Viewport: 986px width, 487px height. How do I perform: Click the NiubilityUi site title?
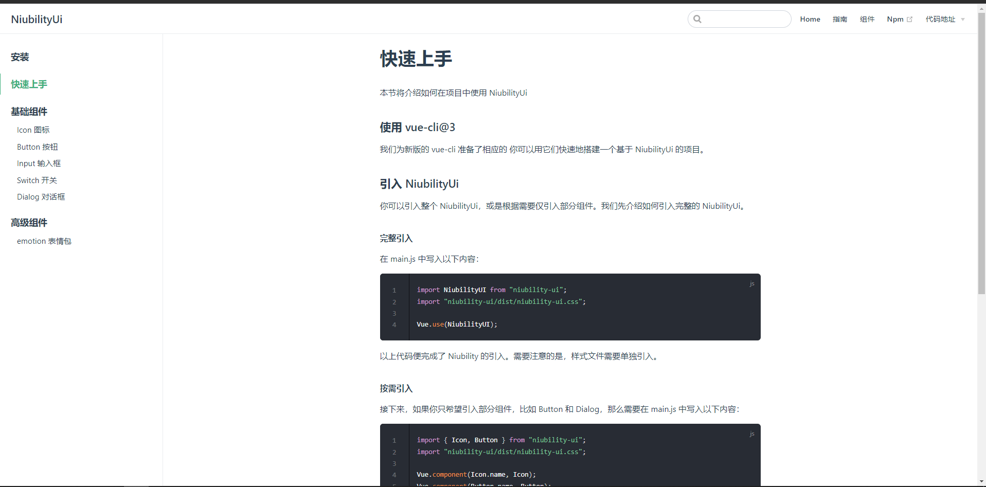(37, 19)
